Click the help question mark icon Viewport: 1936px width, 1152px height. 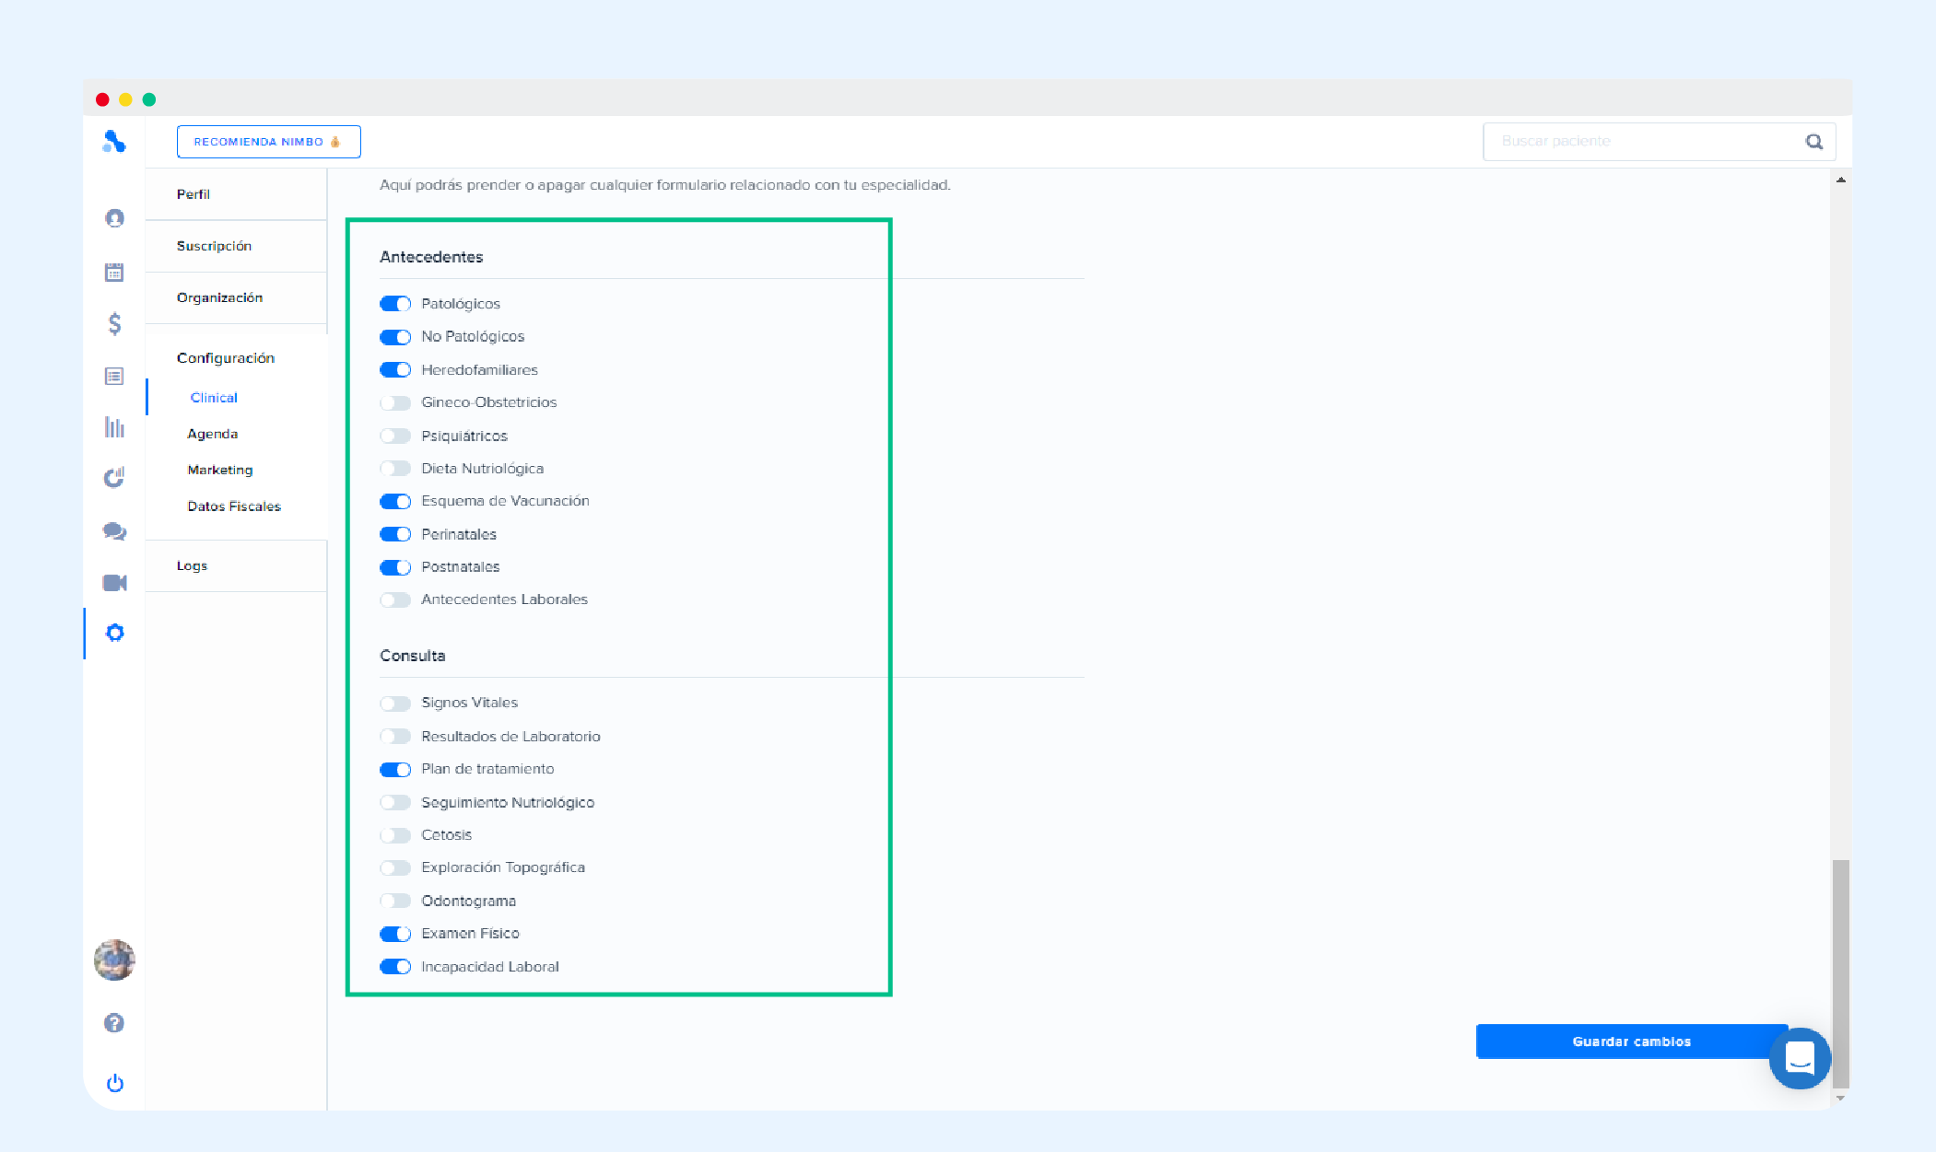tap(114, 1023)
